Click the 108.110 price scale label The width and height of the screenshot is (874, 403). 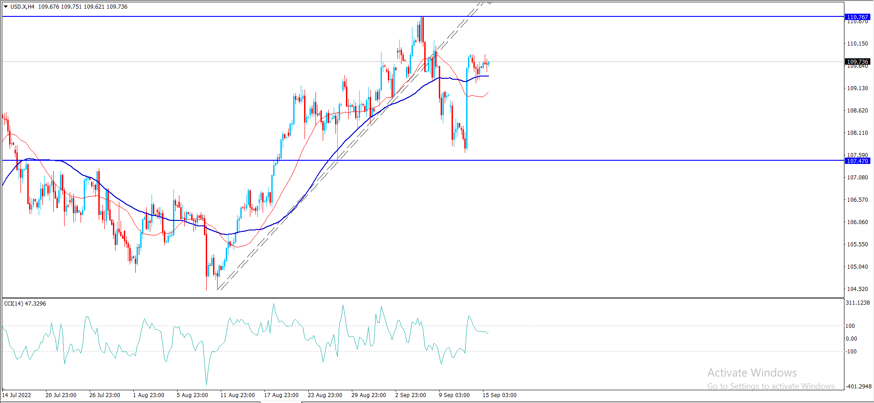tap(857, 133)
